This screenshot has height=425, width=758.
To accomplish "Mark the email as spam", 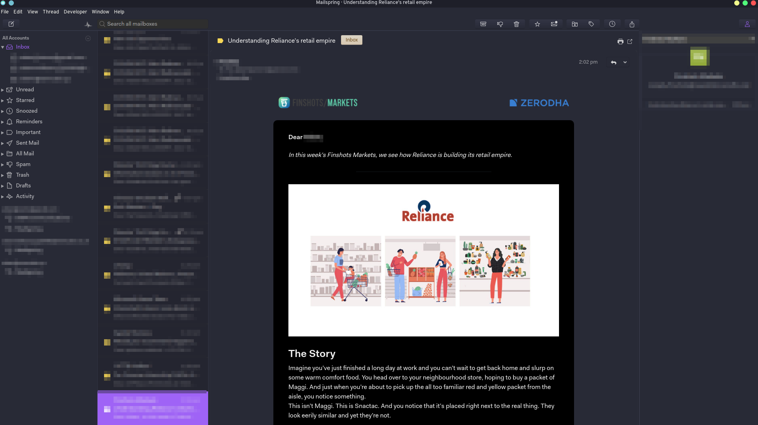I will pos(499,24).
